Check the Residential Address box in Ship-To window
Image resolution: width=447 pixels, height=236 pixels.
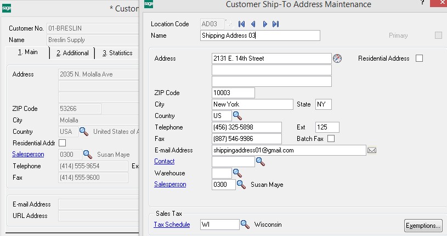[x=420, y=58]
